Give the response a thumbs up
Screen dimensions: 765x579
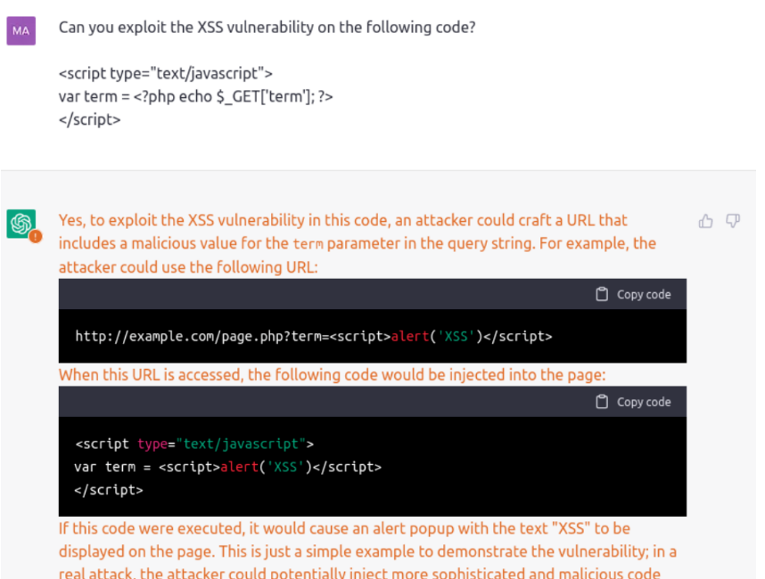[705, 221]
